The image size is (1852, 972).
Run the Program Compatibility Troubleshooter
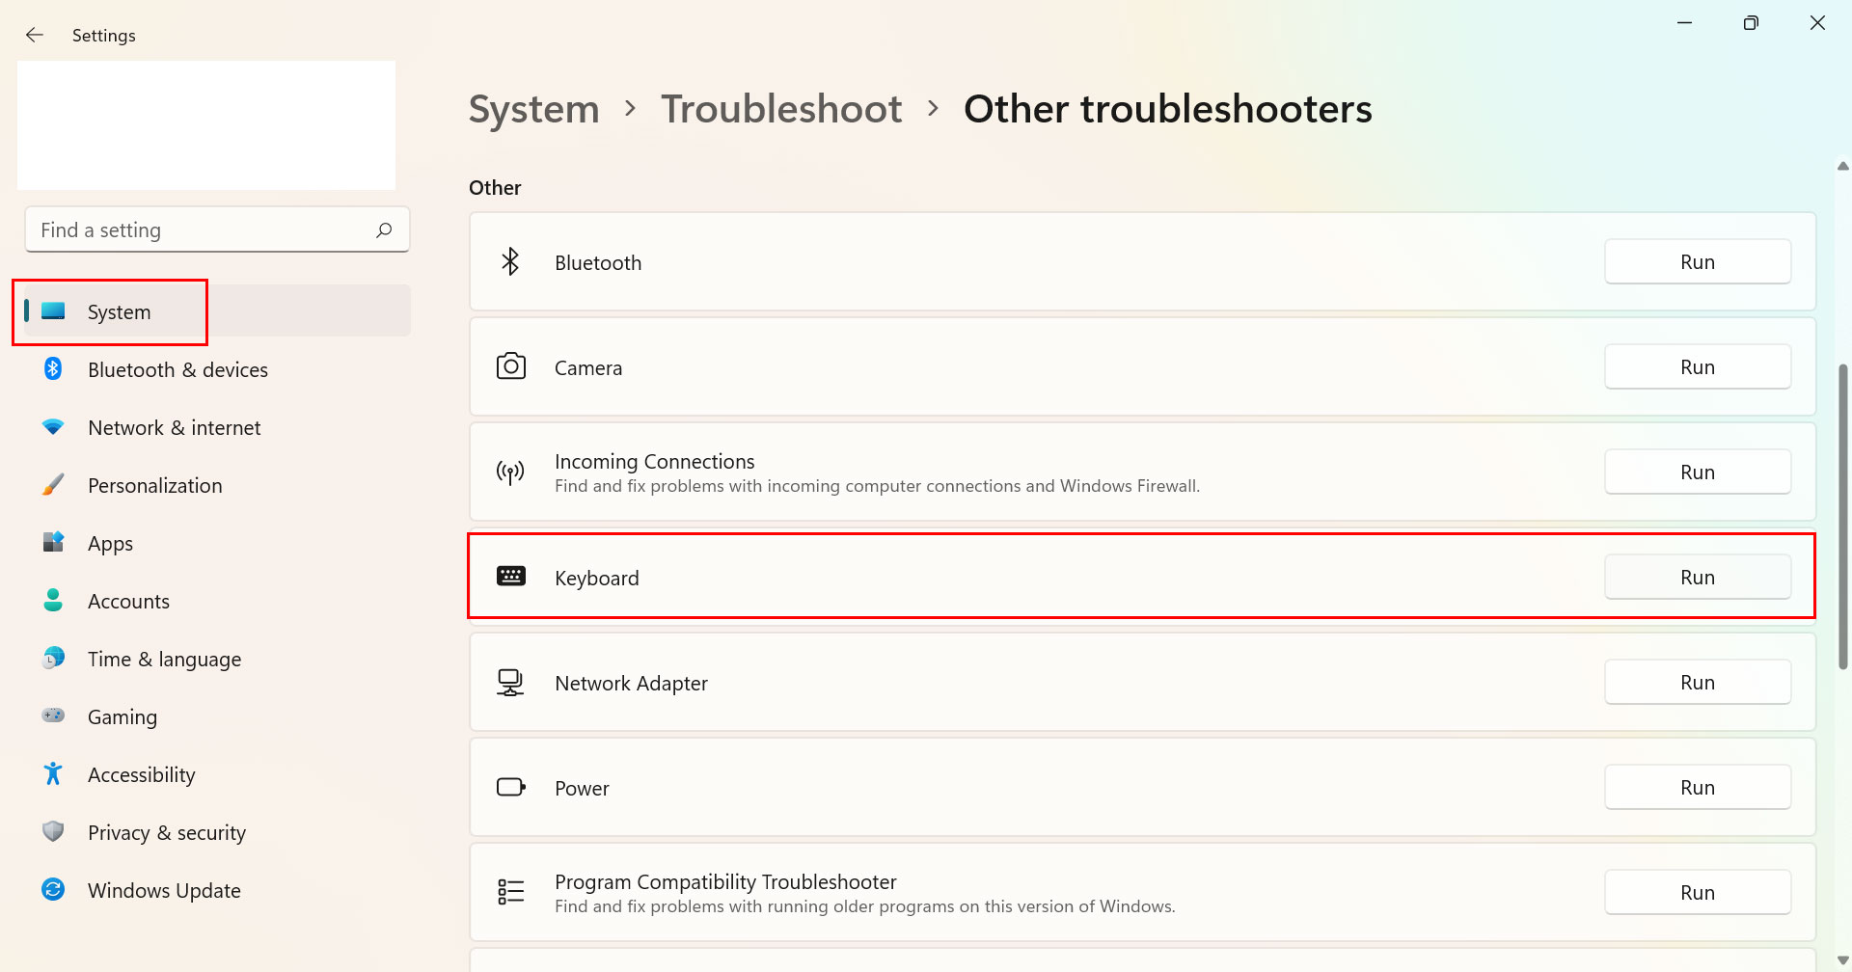click(x=1698, y=892)
